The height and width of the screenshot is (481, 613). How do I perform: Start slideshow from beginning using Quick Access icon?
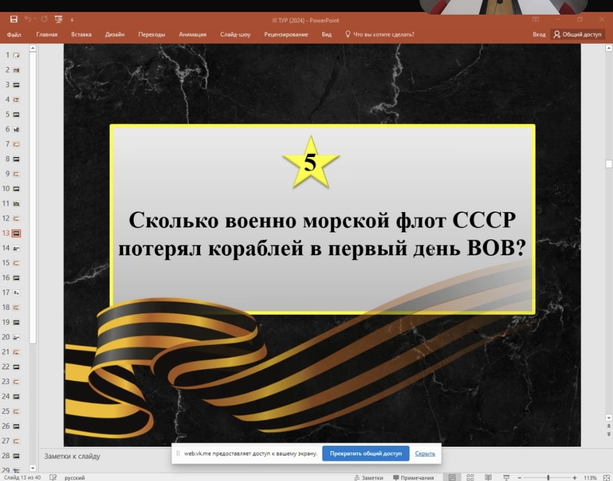(58, 19)
